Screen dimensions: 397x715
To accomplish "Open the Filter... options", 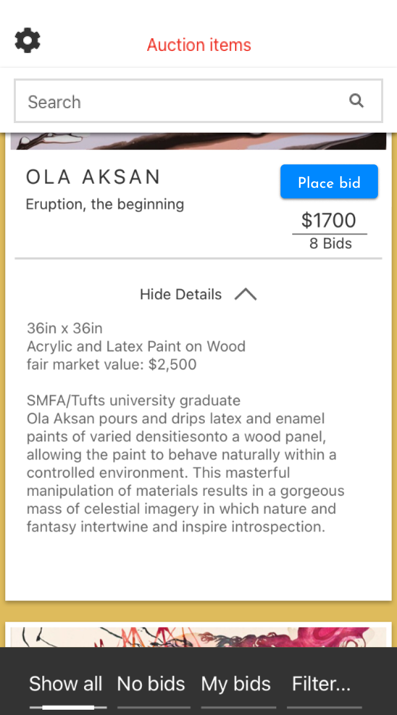I will coord(321,684).
